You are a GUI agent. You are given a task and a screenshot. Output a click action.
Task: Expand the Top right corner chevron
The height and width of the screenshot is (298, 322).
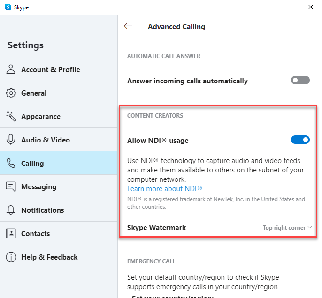click(x=310, y=228)
